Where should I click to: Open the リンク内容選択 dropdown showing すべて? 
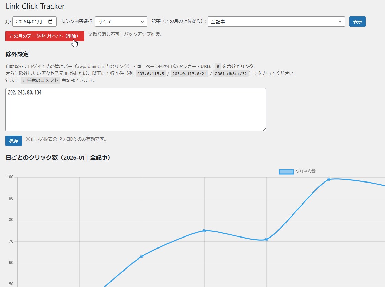pyautogui.click(x=121, y=22)
